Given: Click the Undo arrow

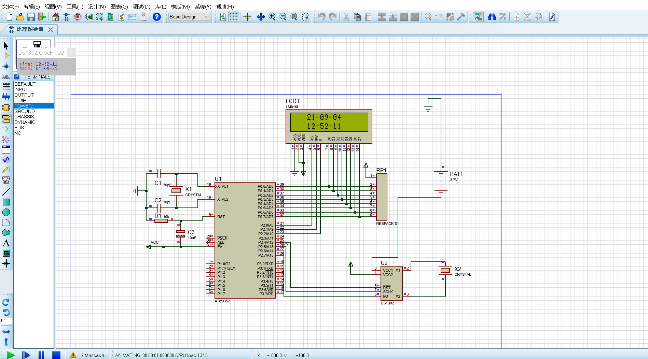Looking at the screenshot, I should (x=321, y=17).
